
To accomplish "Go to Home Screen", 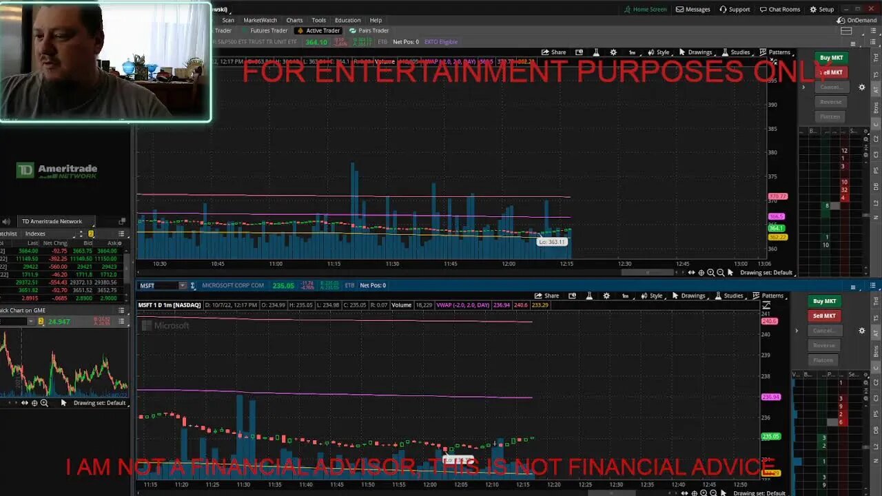I will pyautogui.click(x=645, y=10).
